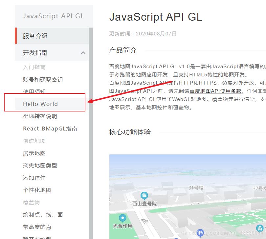The image size is (266, 239).
Task: Open 绘制点、线、面 section
Action: coord(43,215)
